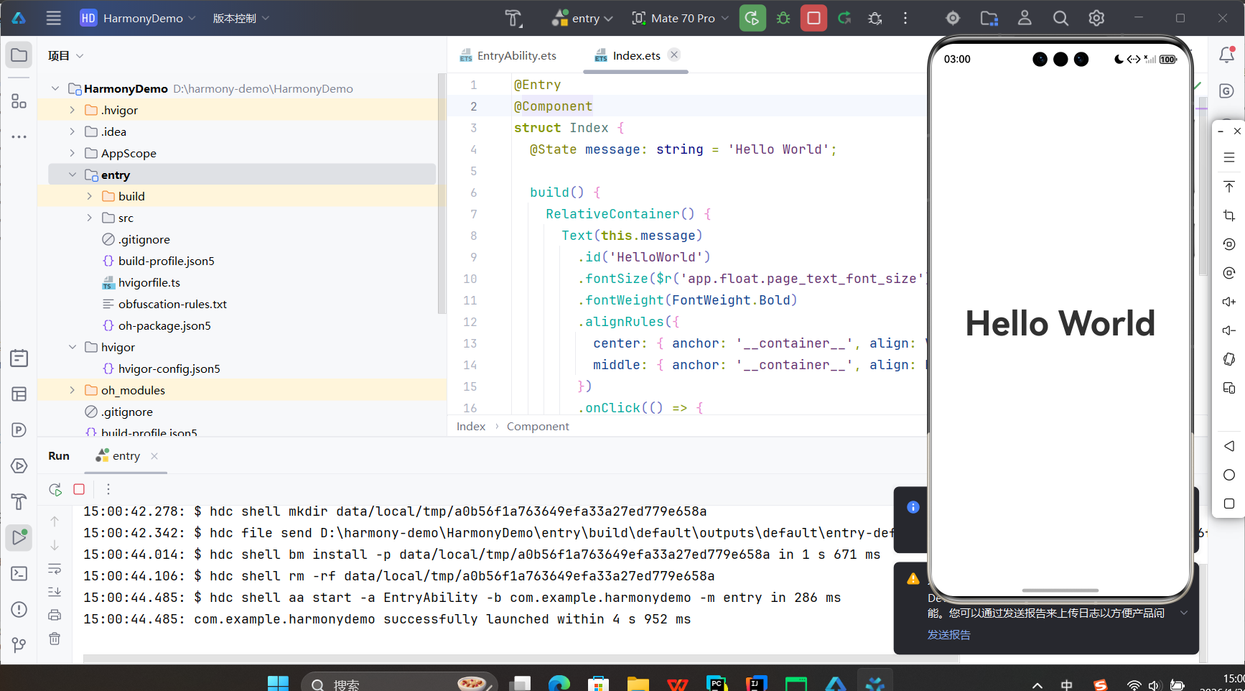Increase the emulator volume

[1229, 302]
